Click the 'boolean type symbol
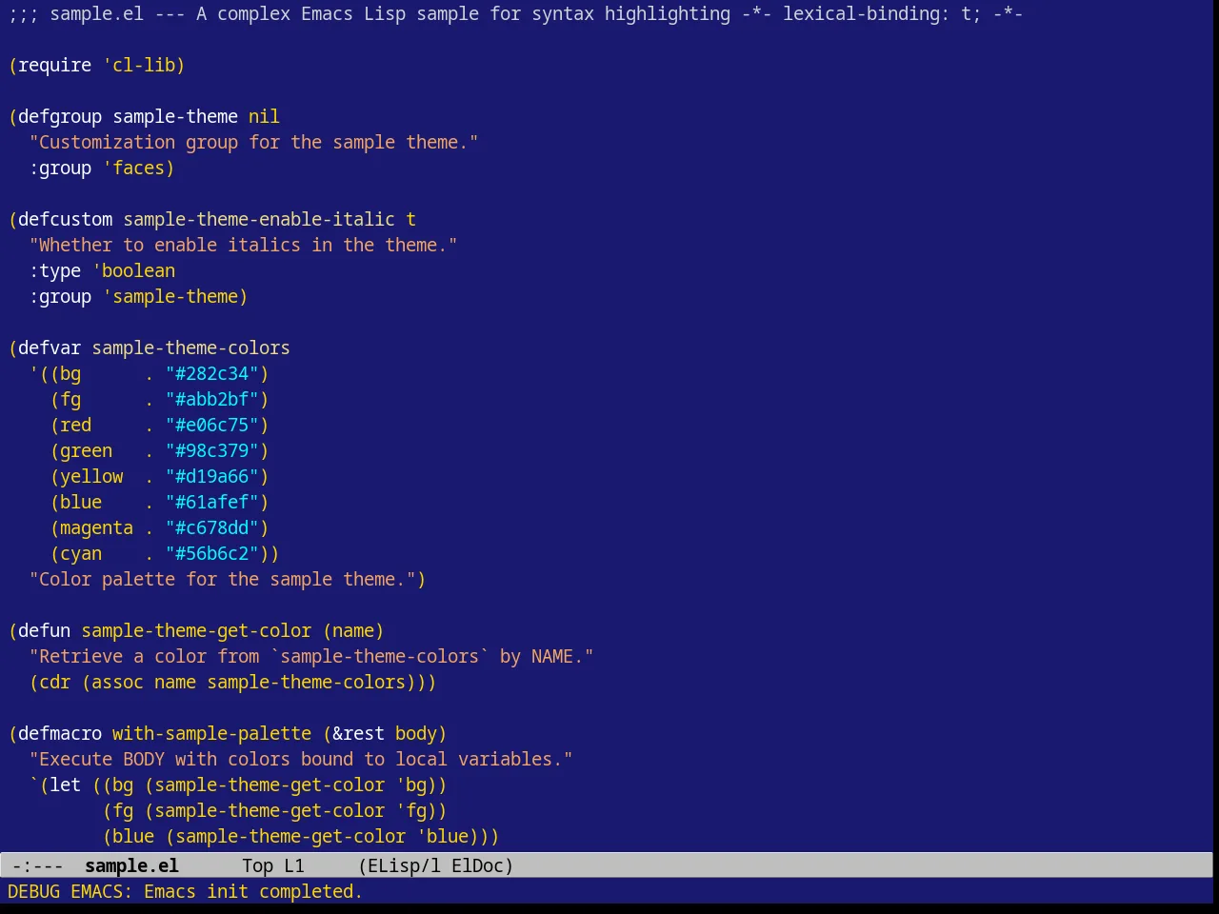 click(x=133, y=270)
